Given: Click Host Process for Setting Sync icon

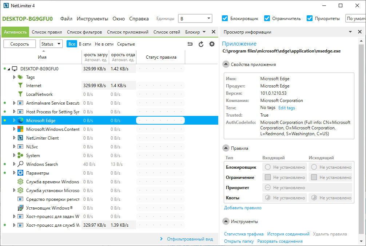Looking at the screenshot, I should [20, 112].
